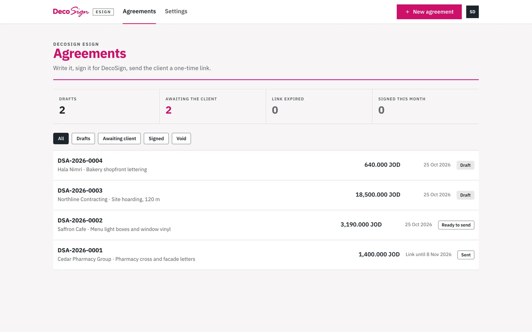Click the Agreements page heading
532x332 pixels.
[x=90, y=53]
